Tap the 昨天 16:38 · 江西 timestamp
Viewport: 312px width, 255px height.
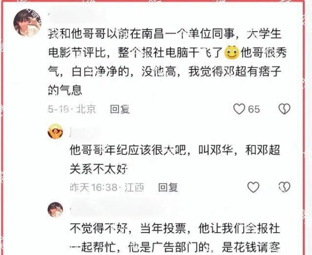tap(107, 187)
